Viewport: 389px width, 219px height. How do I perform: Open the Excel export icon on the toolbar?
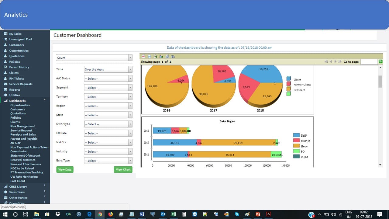tap(161, 56)
